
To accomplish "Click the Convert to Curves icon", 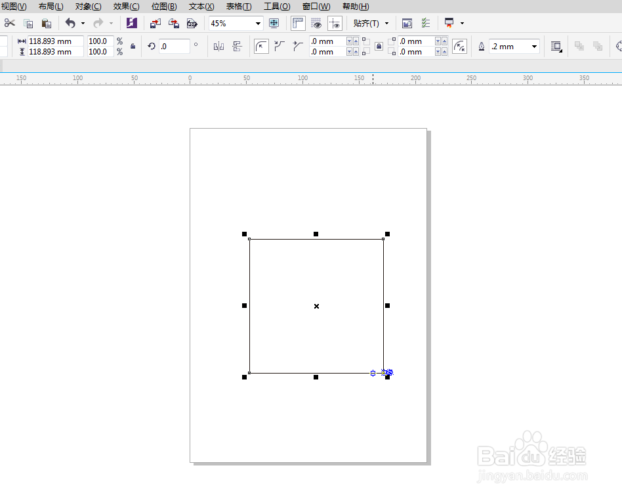I will click(619, 47).
